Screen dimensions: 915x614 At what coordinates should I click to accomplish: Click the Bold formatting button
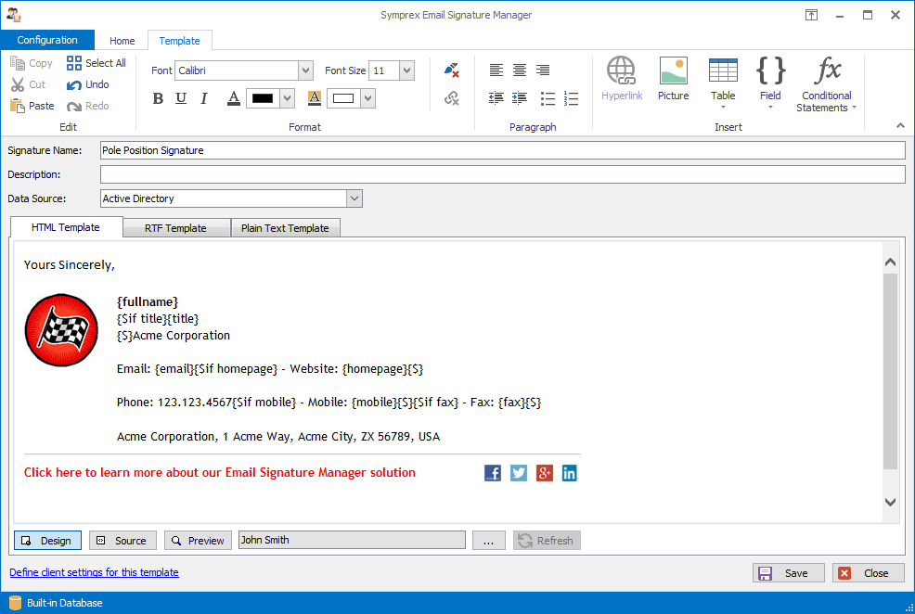pyautogui.click(x=158, y=98)
